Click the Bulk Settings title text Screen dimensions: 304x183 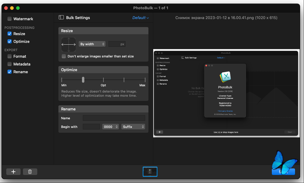pyautogui.click(x=78, y=18)
